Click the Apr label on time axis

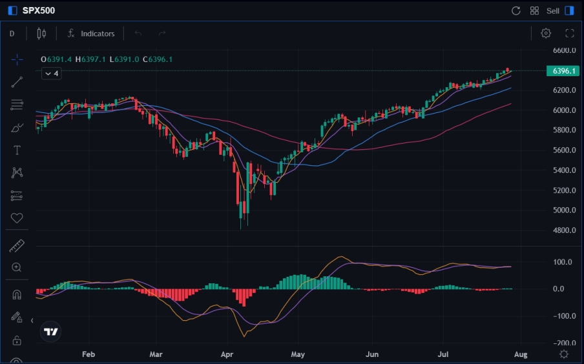[x=227, y=354]
